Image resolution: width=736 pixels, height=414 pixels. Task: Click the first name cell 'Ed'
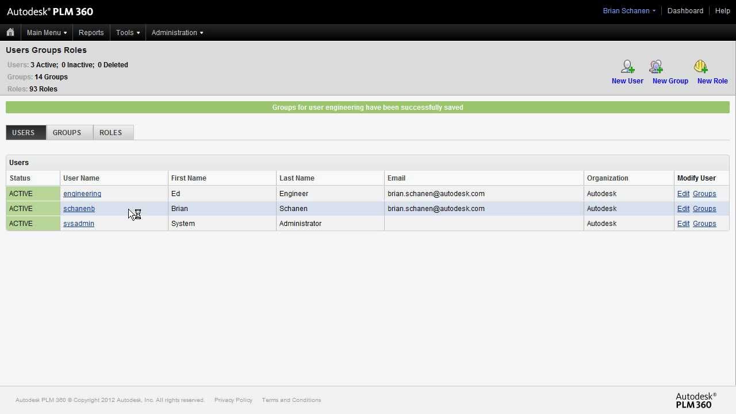[222, 194]
